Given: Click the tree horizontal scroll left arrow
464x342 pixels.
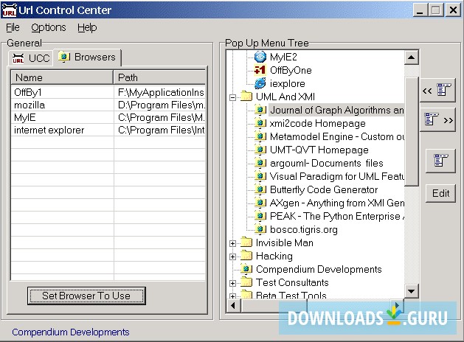Looking at the screenshot, I should (x=233, y=305).
